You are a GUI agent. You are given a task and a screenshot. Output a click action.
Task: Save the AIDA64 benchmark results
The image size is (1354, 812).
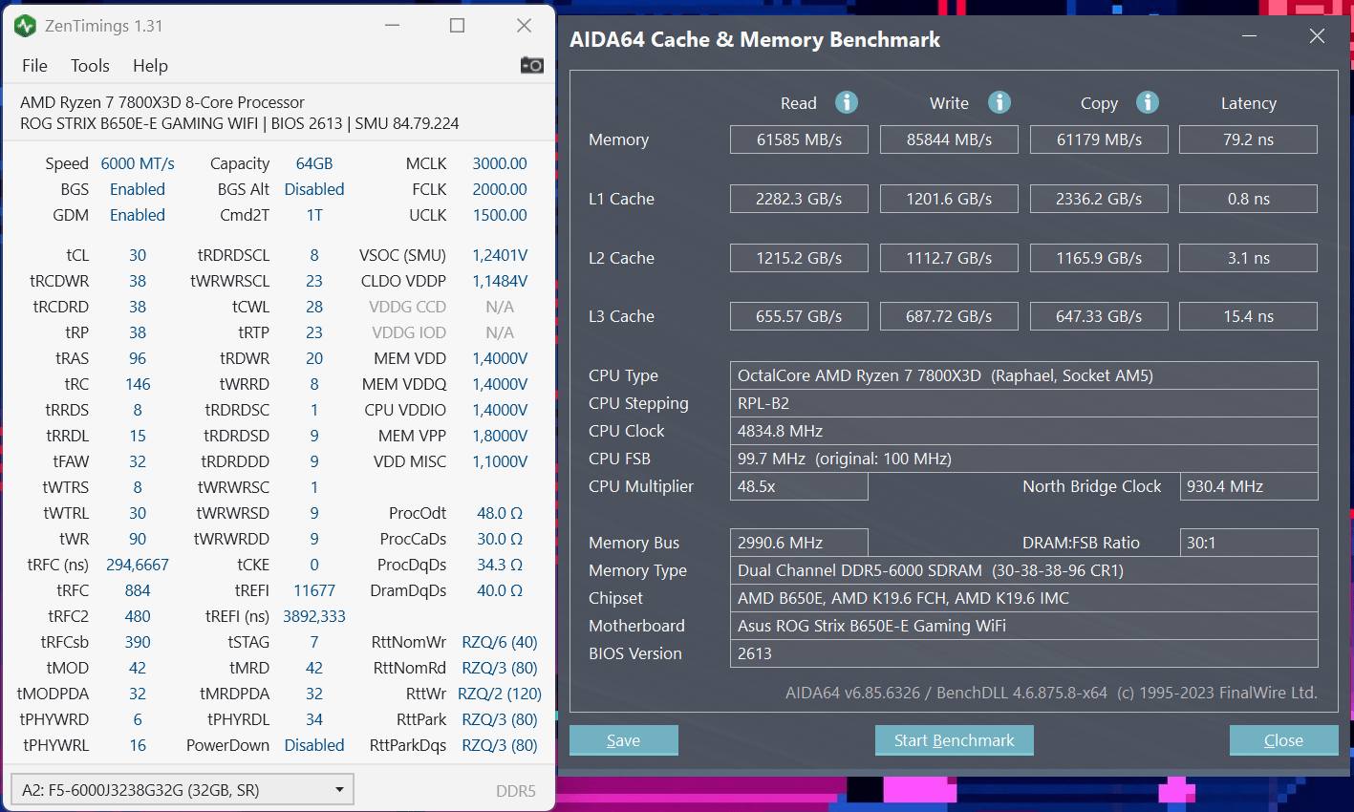point(624,740)
